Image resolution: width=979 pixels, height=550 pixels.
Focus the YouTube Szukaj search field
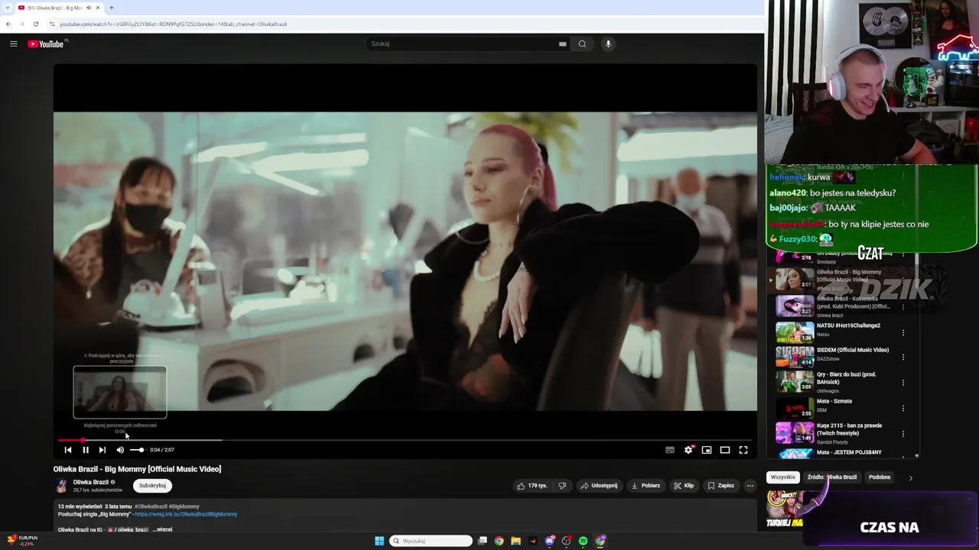pos(461,44)
